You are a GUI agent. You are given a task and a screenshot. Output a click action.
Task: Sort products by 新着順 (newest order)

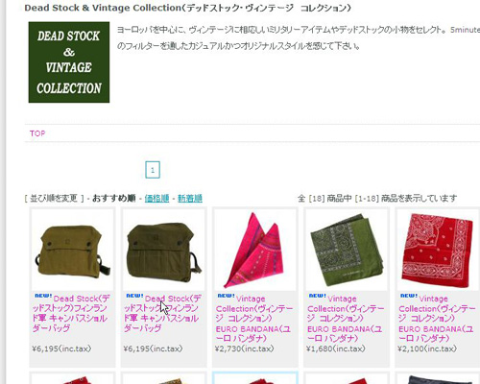coord(190,199)
